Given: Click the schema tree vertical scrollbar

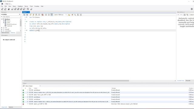Looking at the screenshot, I should pyautogui.click(x=21, y=23).
